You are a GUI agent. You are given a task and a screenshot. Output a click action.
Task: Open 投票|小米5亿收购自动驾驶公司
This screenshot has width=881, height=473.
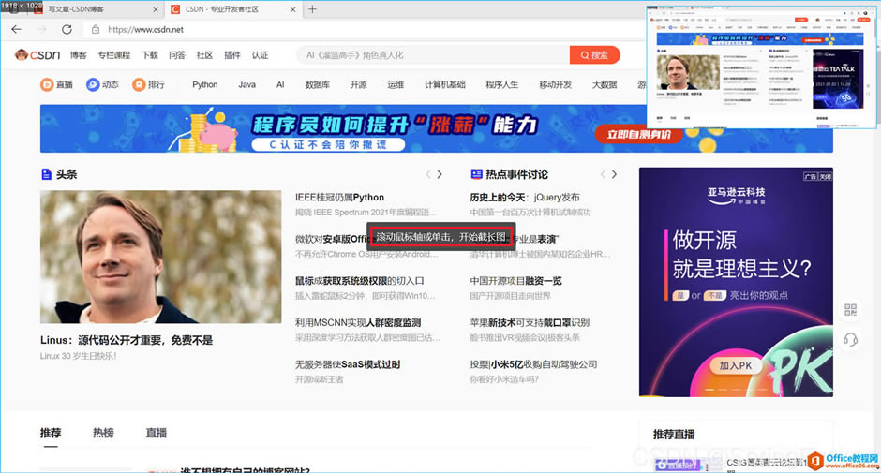coord(534,364)
